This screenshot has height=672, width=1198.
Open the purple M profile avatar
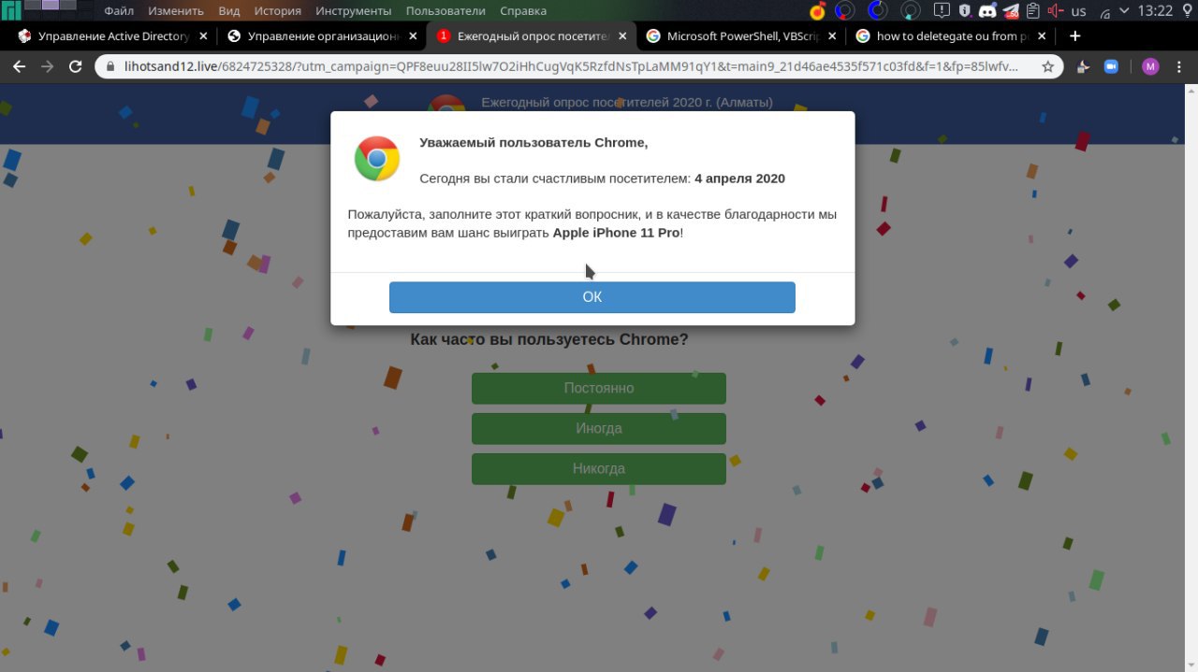click(x=1150, y=67)
